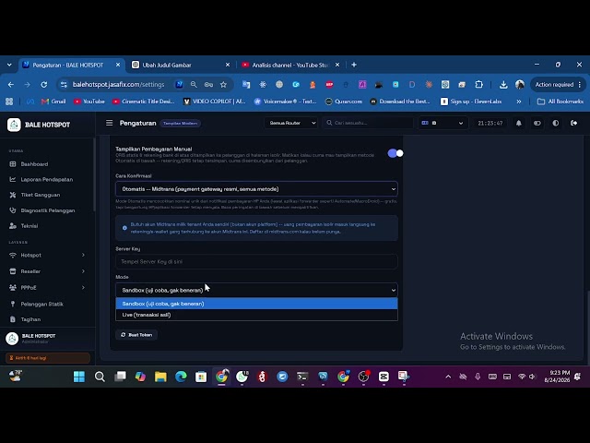Open the volume speaker tray icon

(532, 377)
